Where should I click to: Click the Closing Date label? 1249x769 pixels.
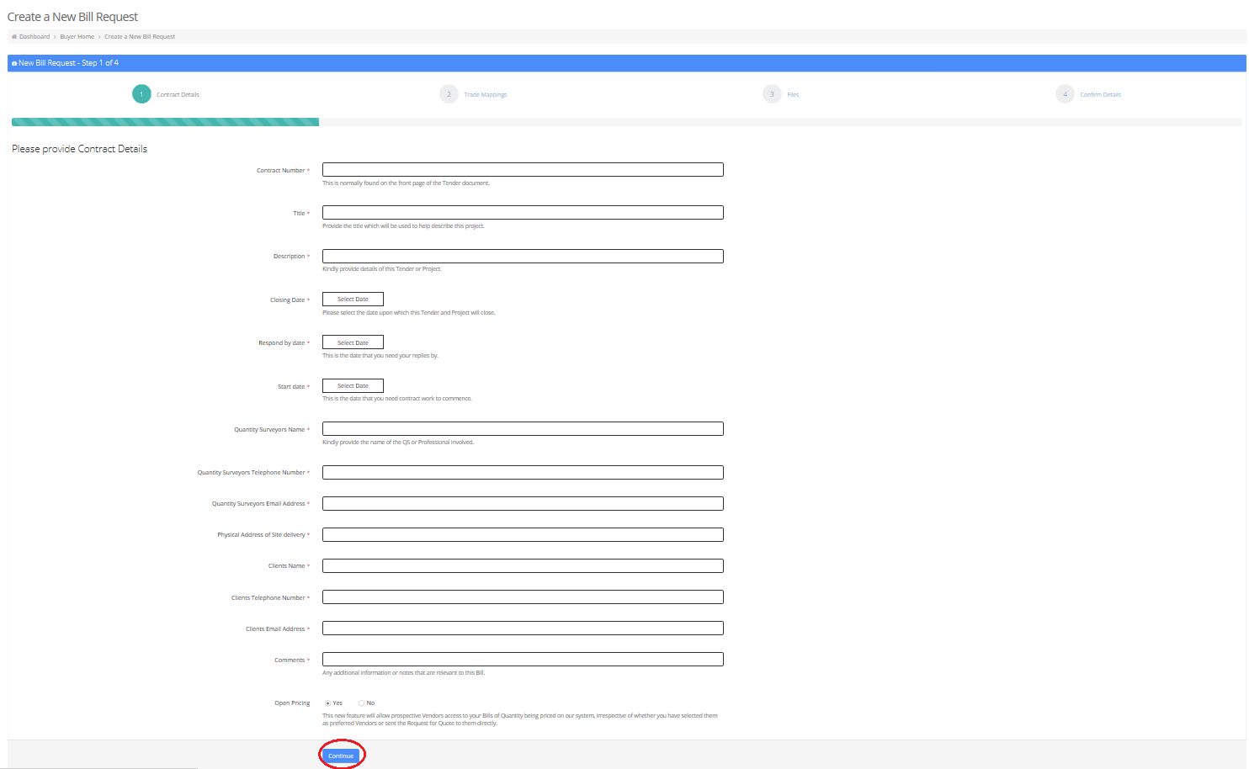tap(287, 300)
